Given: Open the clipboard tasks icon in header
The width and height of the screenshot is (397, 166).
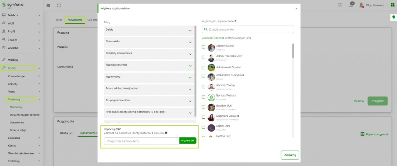Looking at the screenshot, I should tap(340, 5).
